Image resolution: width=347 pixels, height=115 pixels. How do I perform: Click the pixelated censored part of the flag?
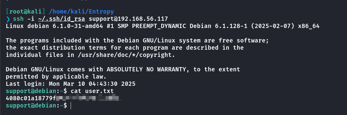[89, 98]
